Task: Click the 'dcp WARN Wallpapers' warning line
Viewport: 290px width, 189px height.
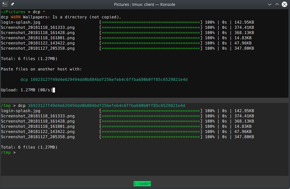Action: 61,17
